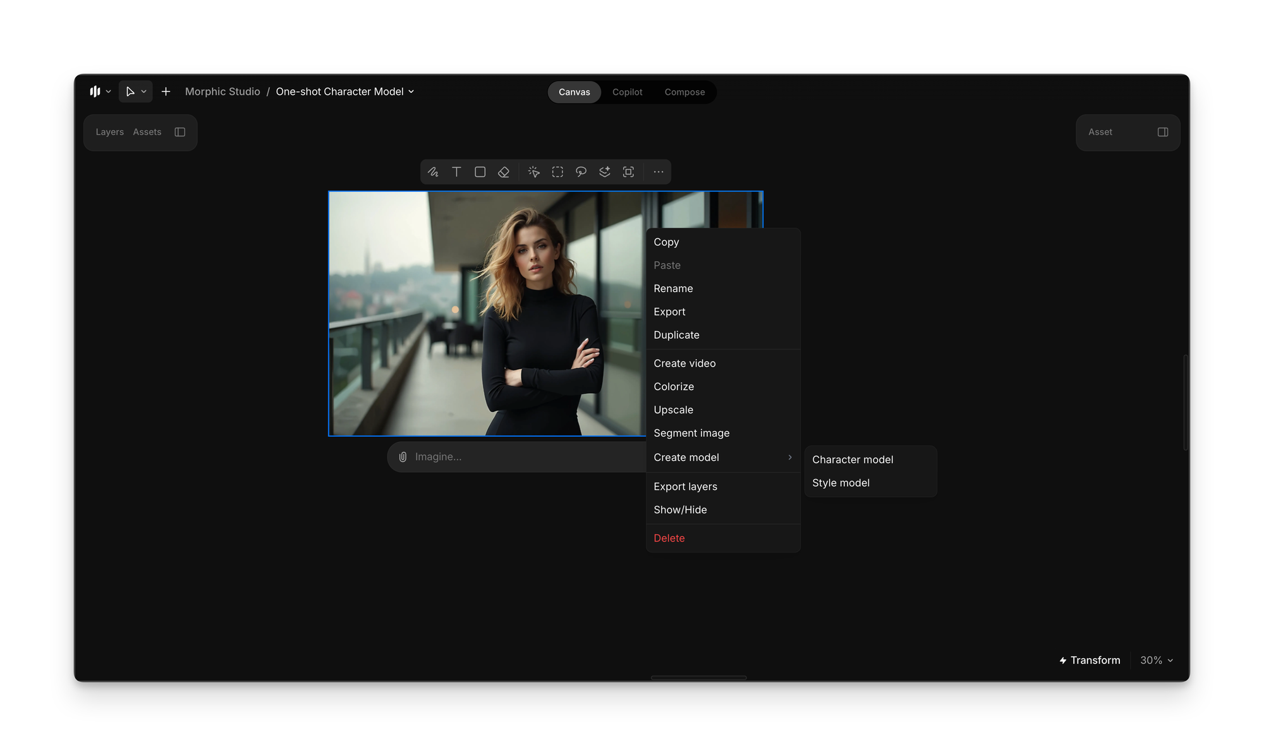Select the freehand draw tool
Viewport: 1264px width, 756px height.
pyautogui.click(x=433, y=172)
